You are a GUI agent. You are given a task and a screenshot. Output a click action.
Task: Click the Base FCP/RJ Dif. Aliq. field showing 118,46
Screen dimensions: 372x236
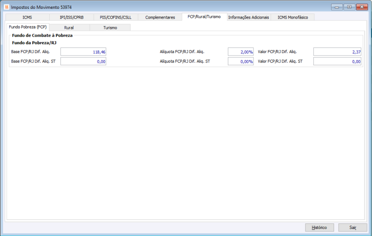tap(83, 52)
